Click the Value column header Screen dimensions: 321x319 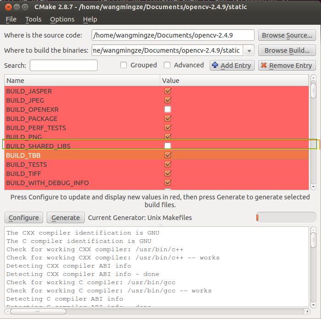click(234, 81)
